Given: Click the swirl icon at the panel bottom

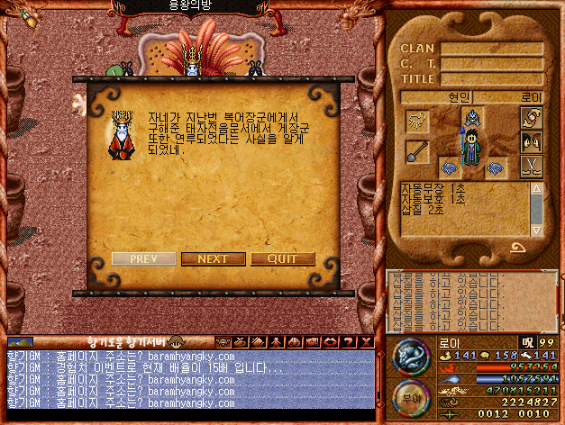Looking at the screenshot, I should [518, 248].
